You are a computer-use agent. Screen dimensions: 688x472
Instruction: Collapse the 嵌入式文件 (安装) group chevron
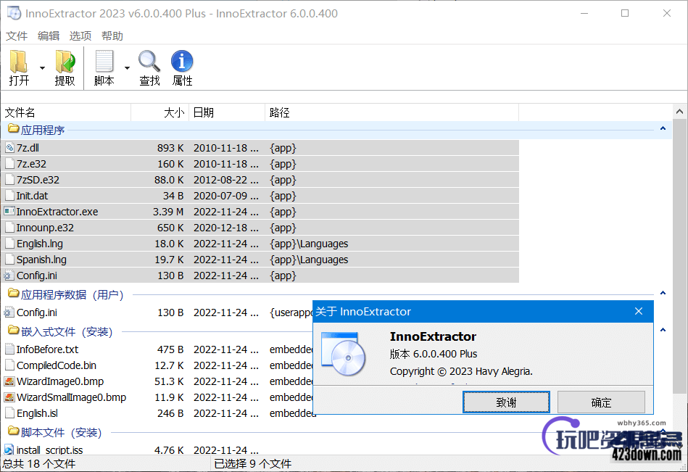click(x=663, y=330)
